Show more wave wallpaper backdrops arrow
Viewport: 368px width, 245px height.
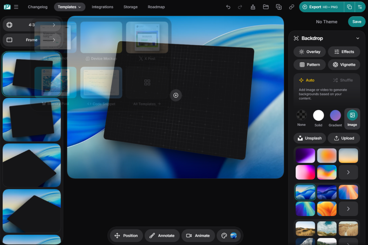348,209
